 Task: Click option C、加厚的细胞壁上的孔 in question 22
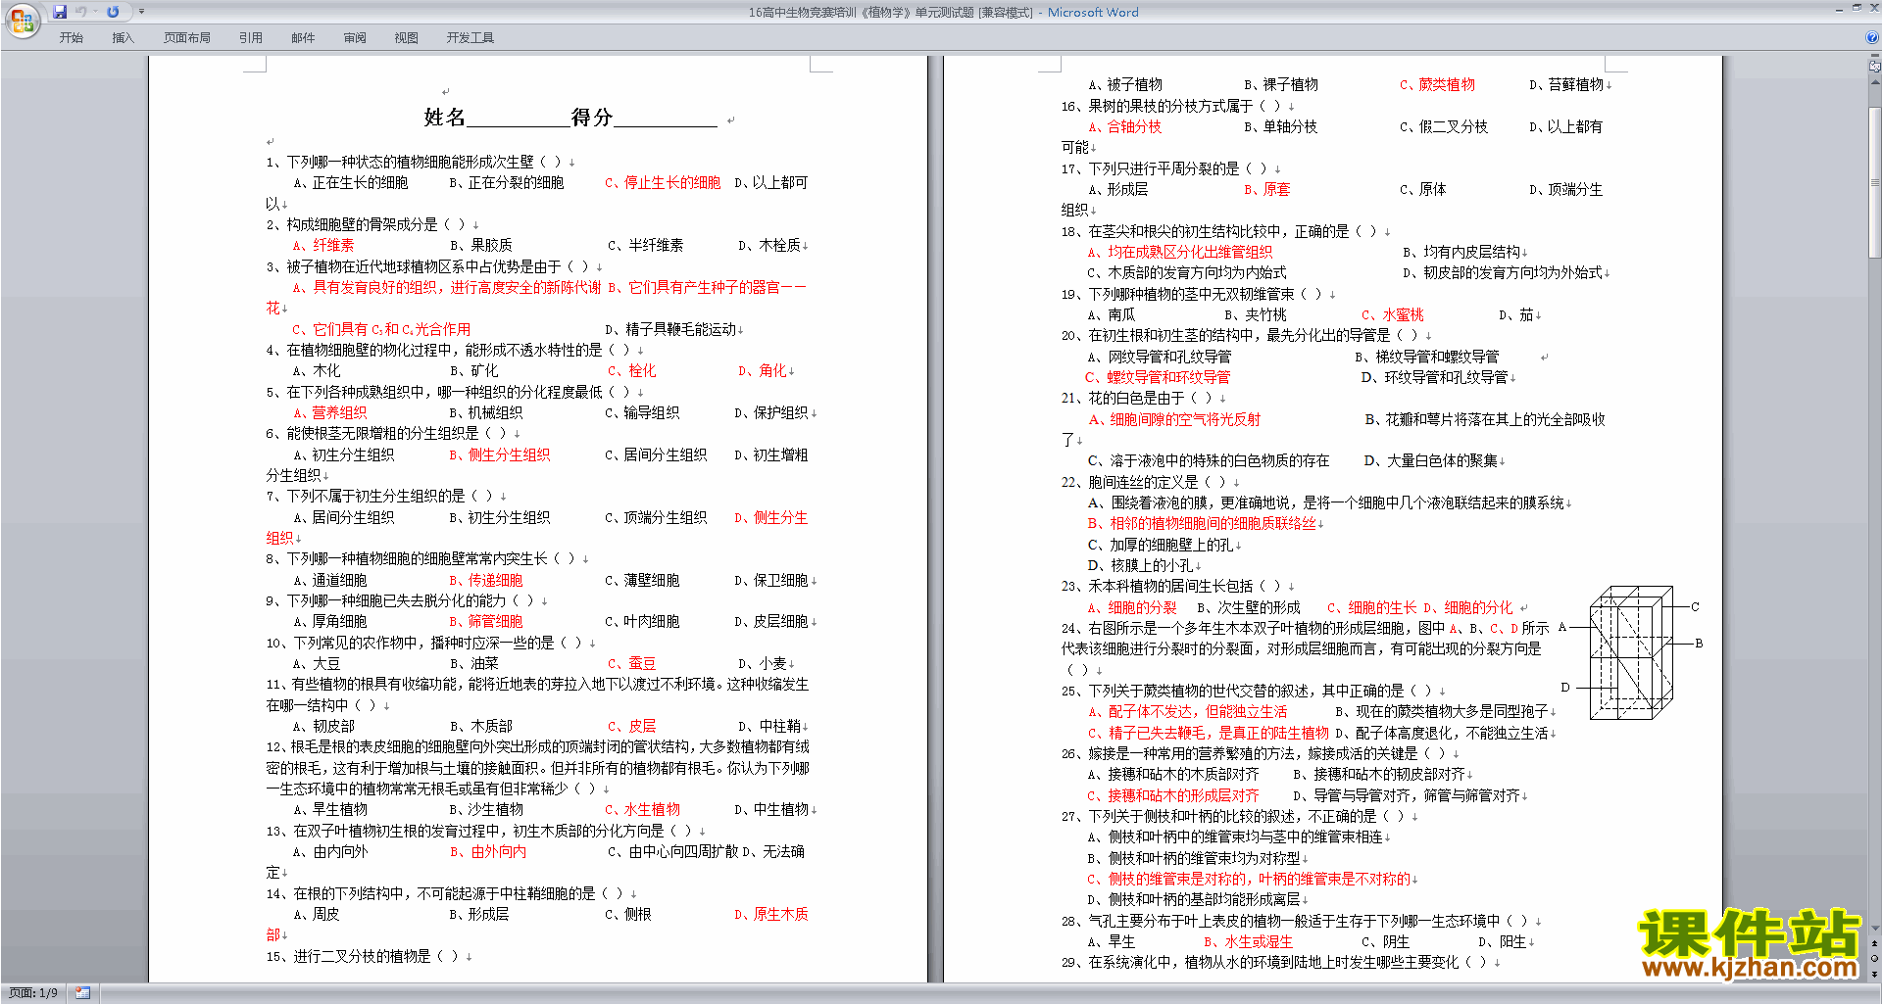(x=1161, y=546)
